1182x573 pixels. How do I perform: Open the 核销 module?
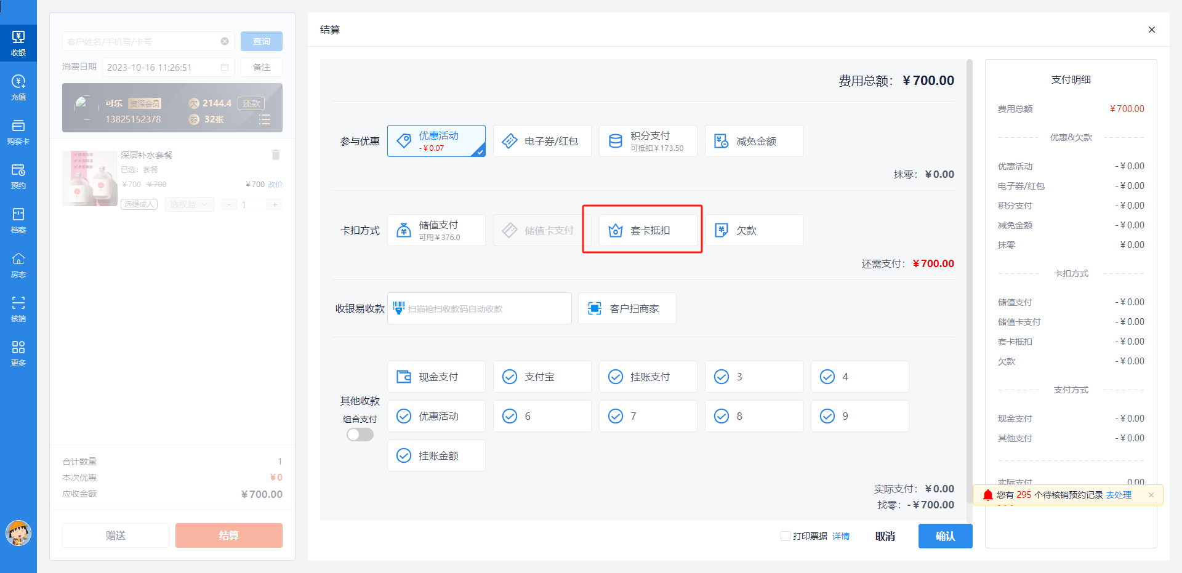(x=18, y=308)
